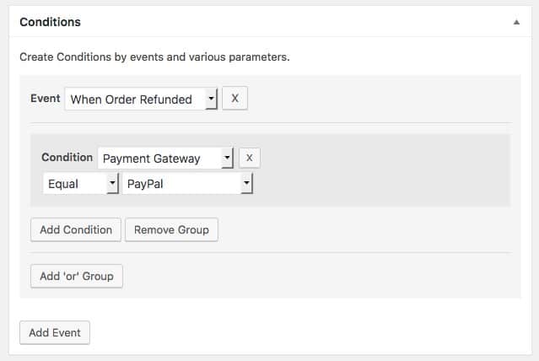Viewport: 539px width, 361px height.
Task: Click the arrow next to 'Equal'
Action: tap(111, 184)
